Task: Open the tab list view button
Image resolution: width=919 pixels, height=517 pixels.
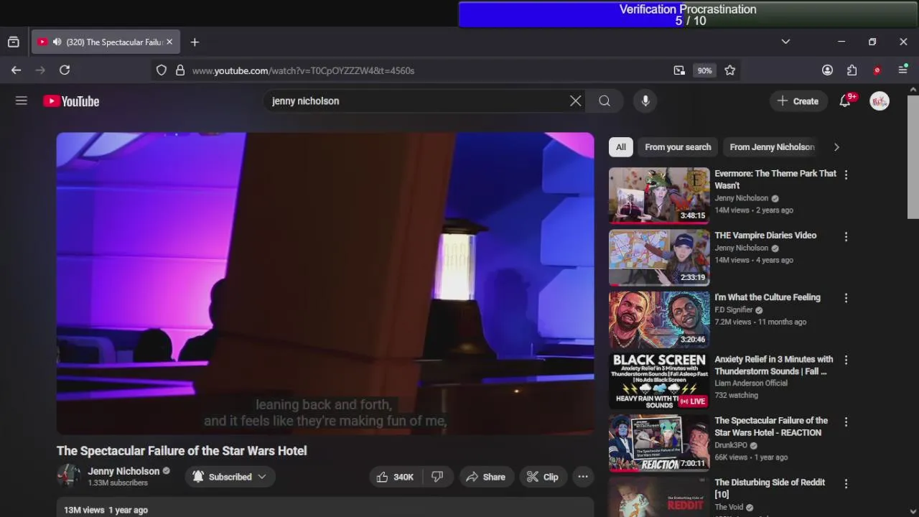Action: [14, 42]
